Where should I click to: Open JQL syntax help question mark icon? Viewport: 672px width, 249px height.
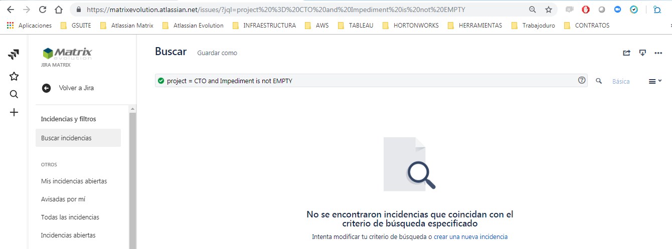coord(582,80)
